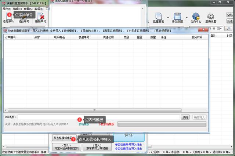
Task: Click the import progress bar
Action: click(162, 124)
